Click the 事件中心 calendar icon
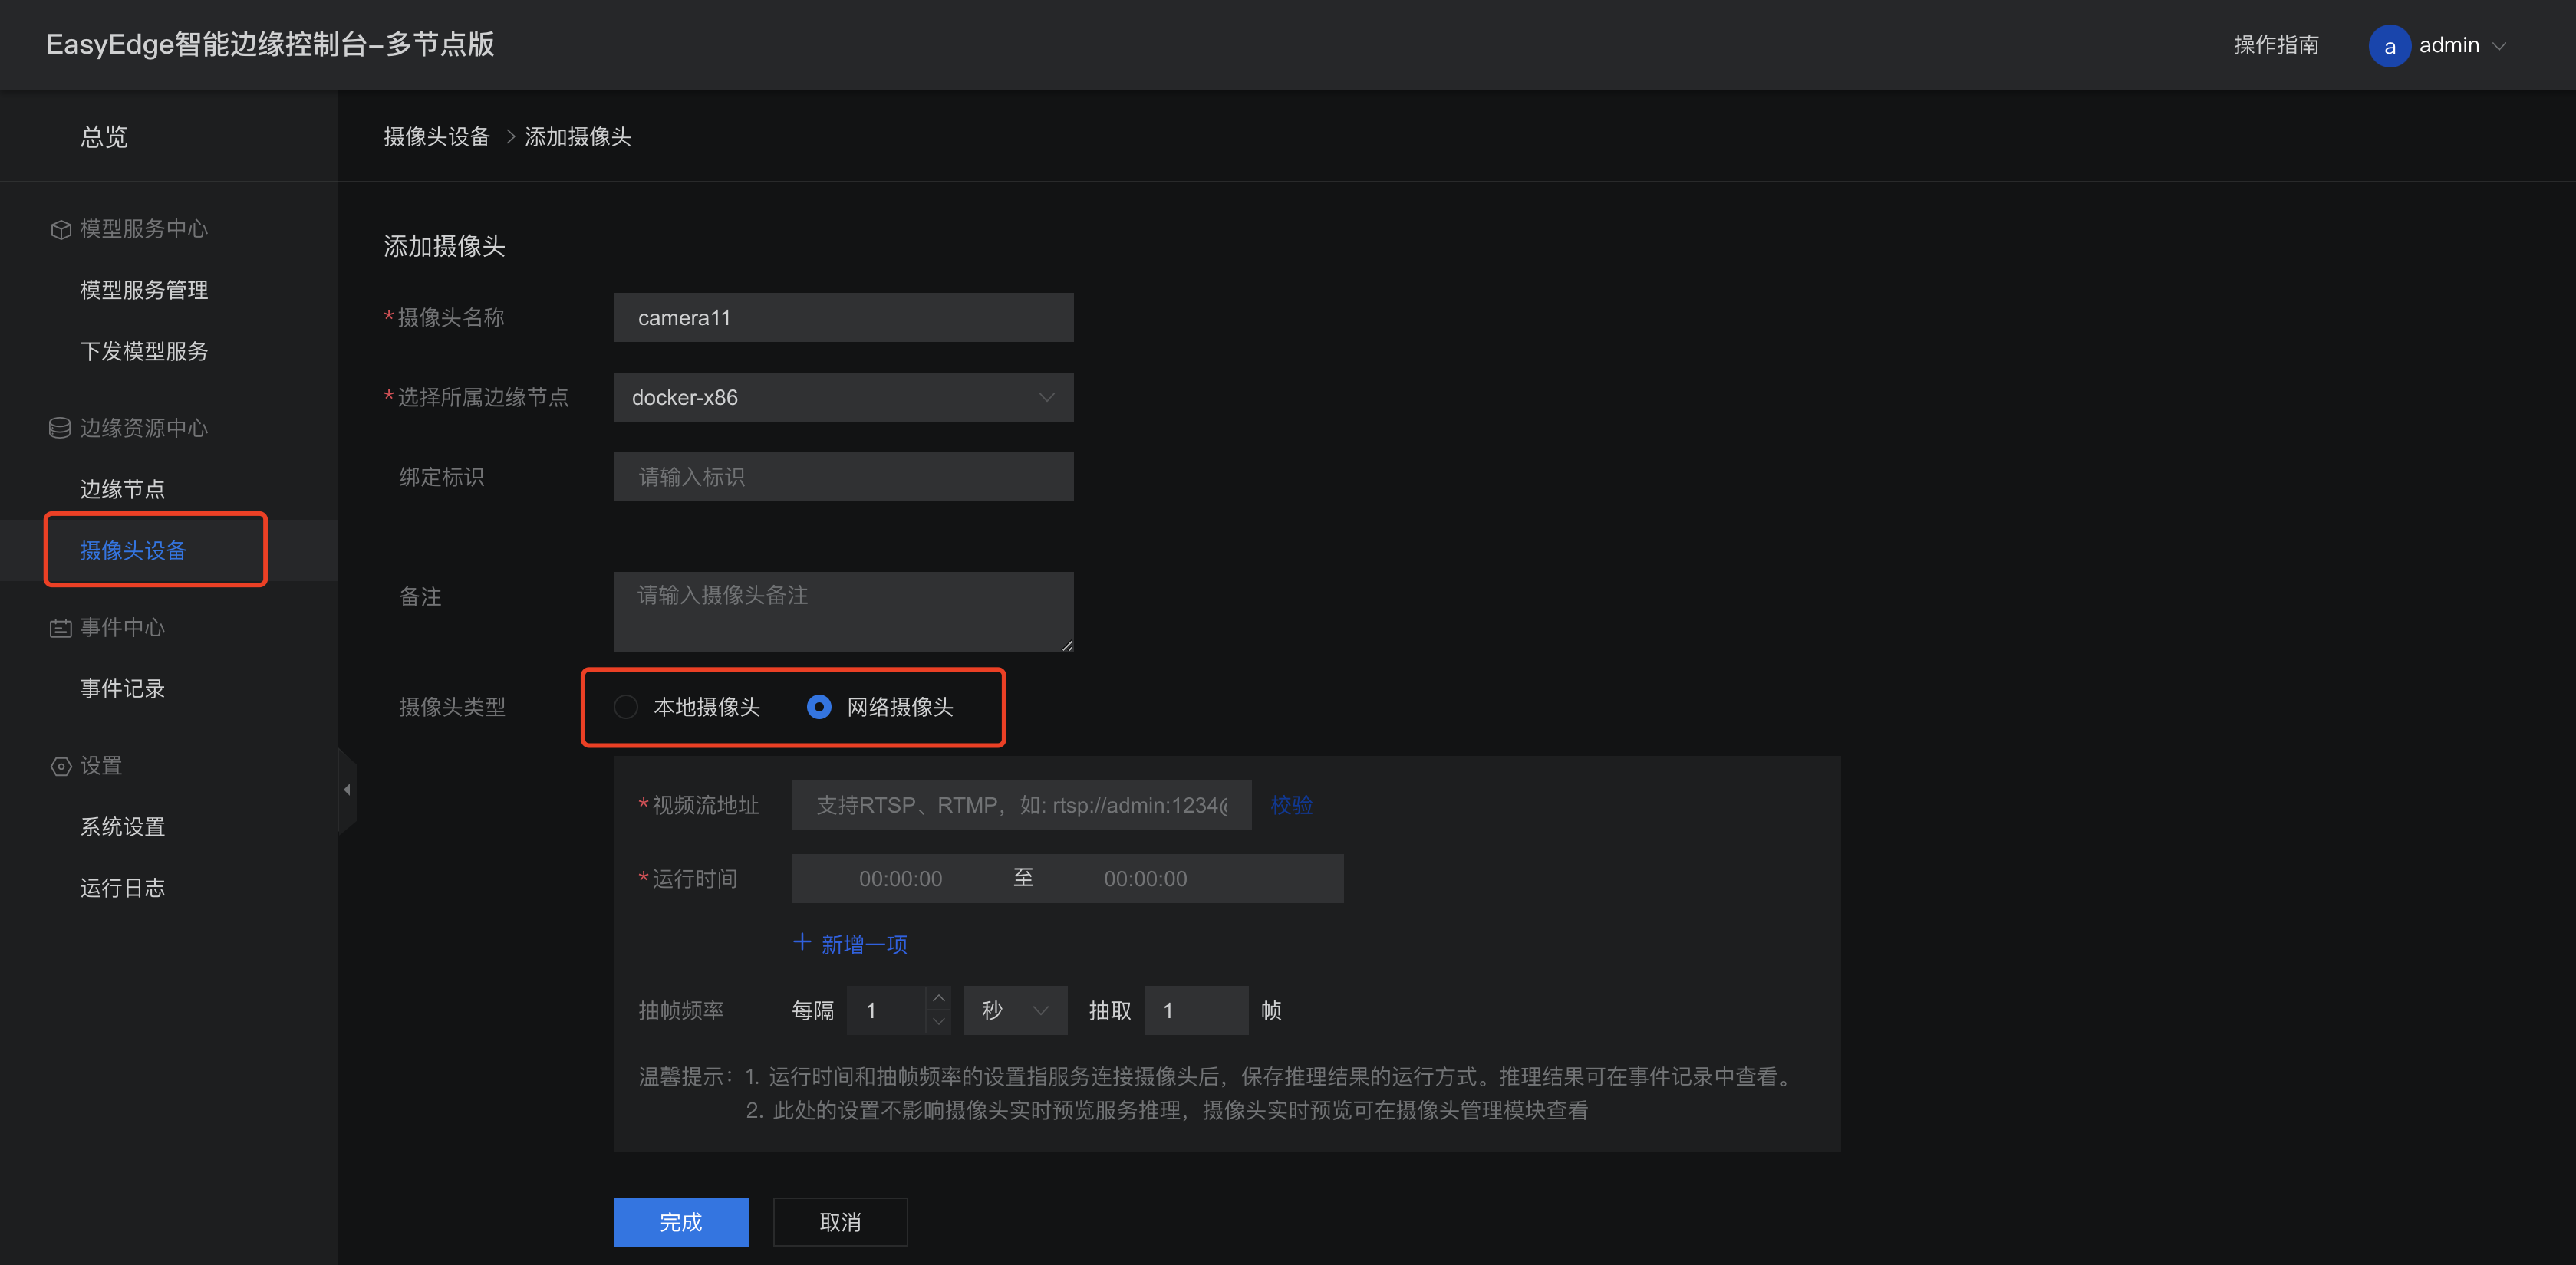Screen dimensions: 2576x1265 point(60,627)
